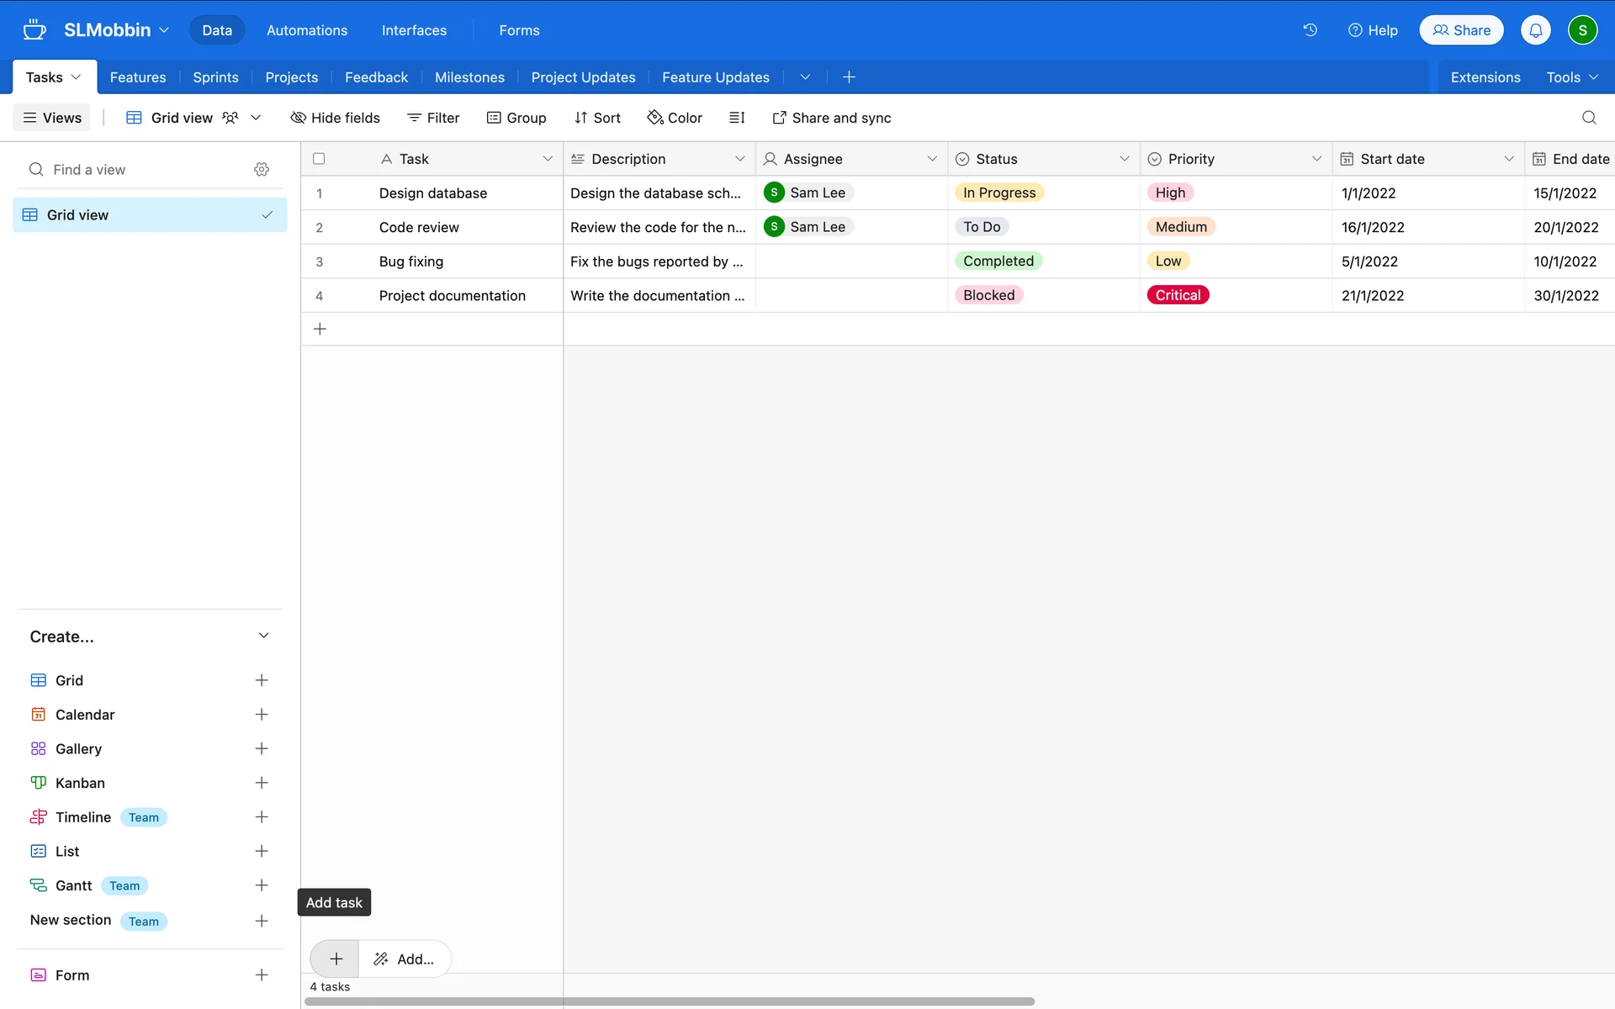Screen dimensions: 1615x1009
Task: Click the Critical priority tag
Action: point(1177,295)
